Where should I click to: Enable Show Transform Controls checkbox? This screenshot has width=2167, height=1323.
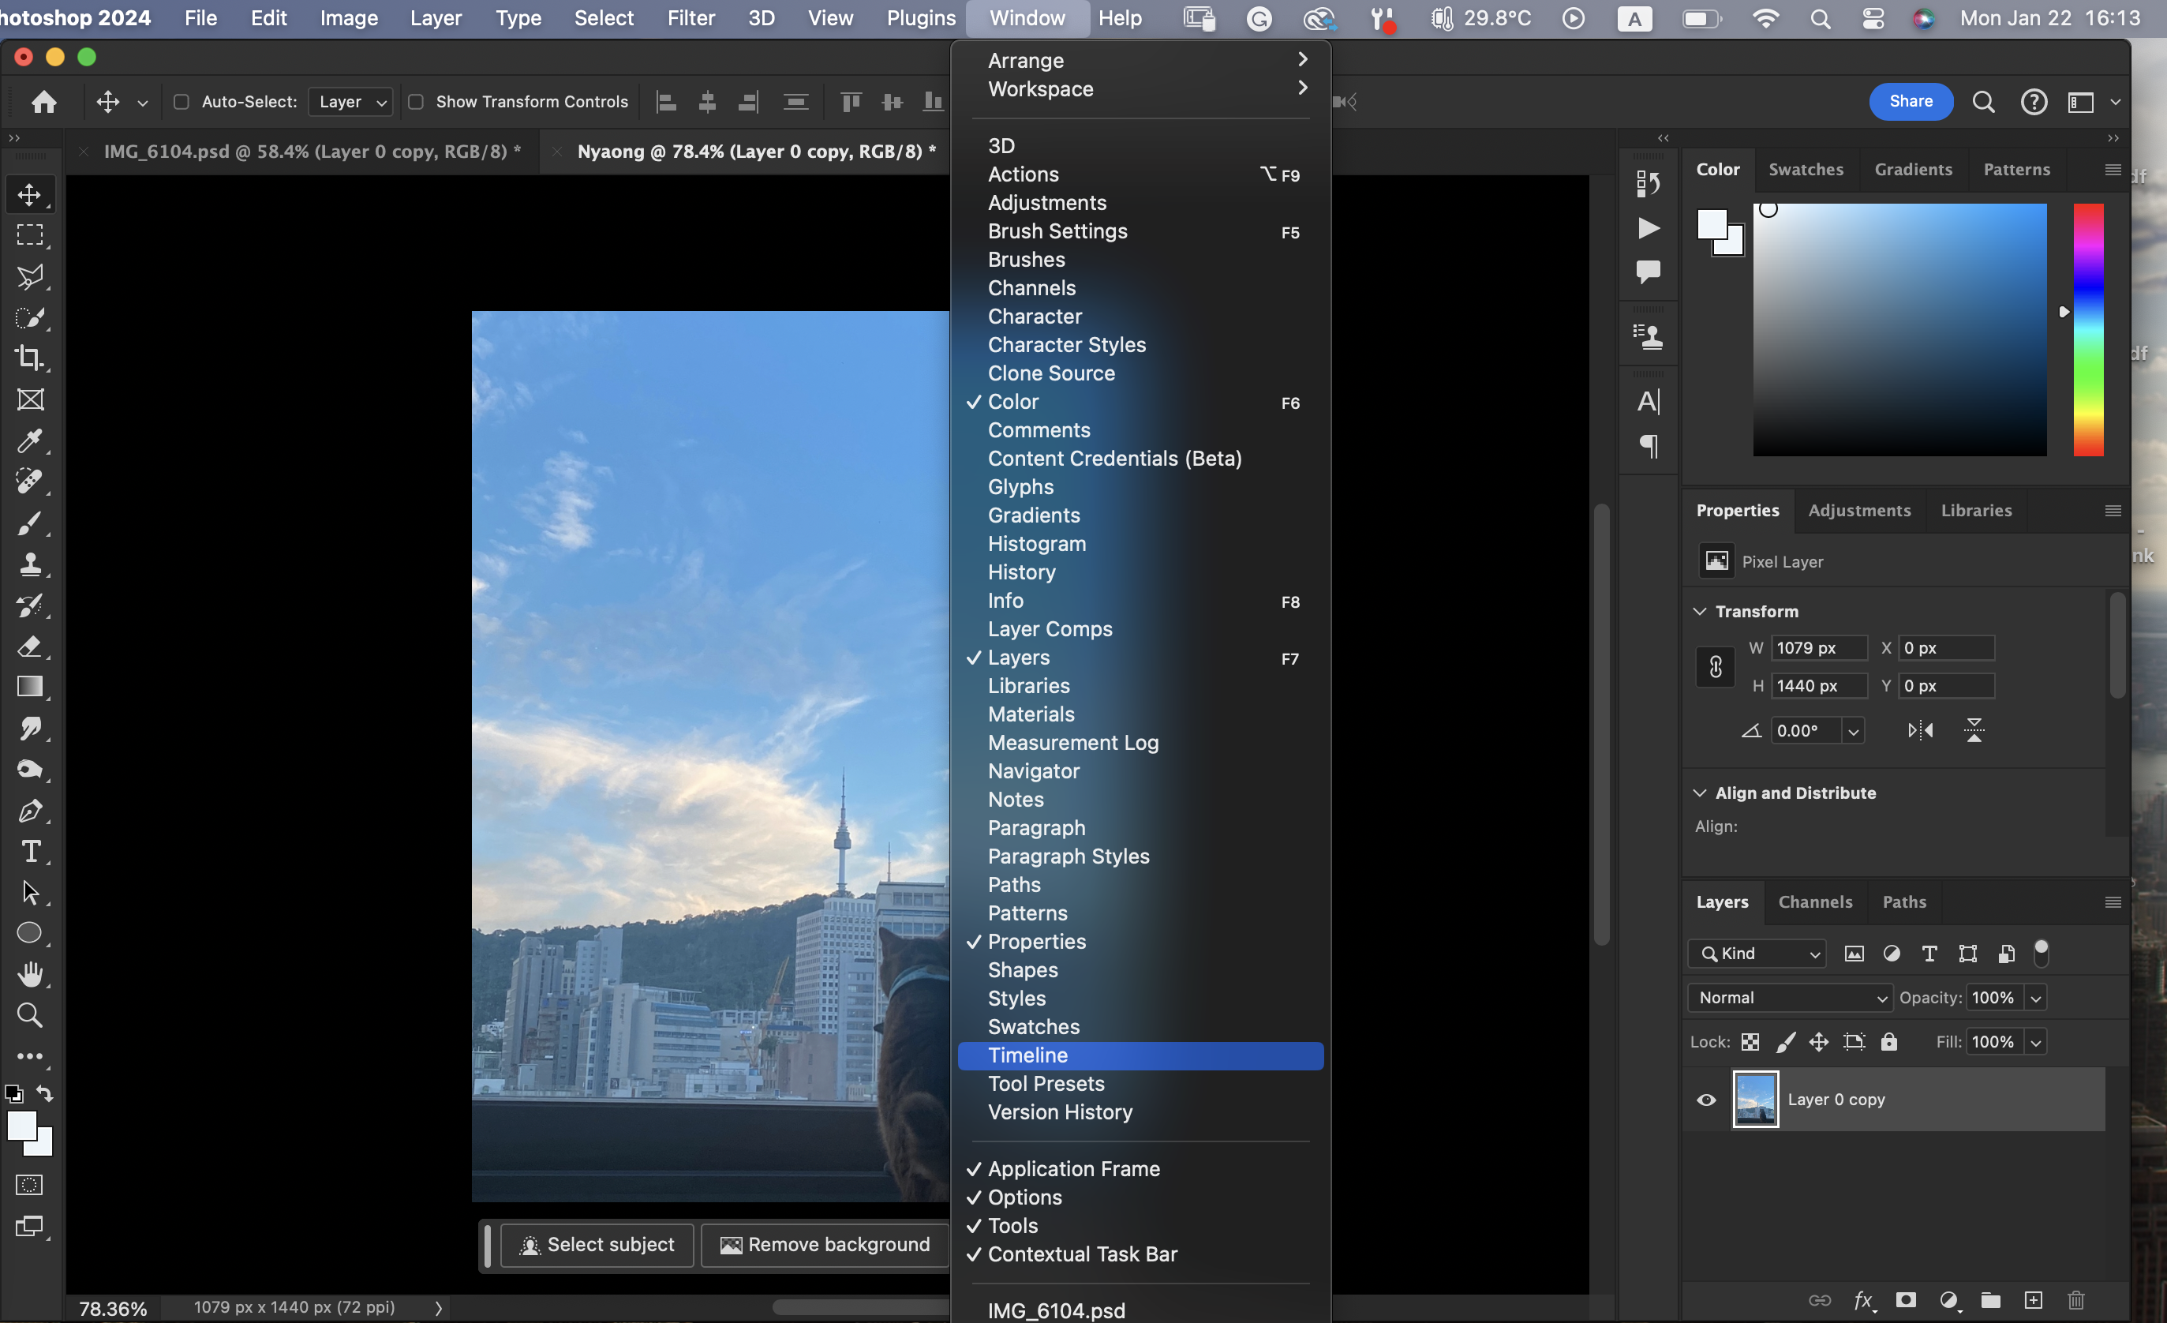tap(416, 102)
